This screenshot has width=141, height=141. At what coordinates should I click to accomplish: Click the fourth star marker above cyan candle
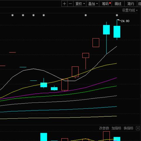[x=44, y=15]
